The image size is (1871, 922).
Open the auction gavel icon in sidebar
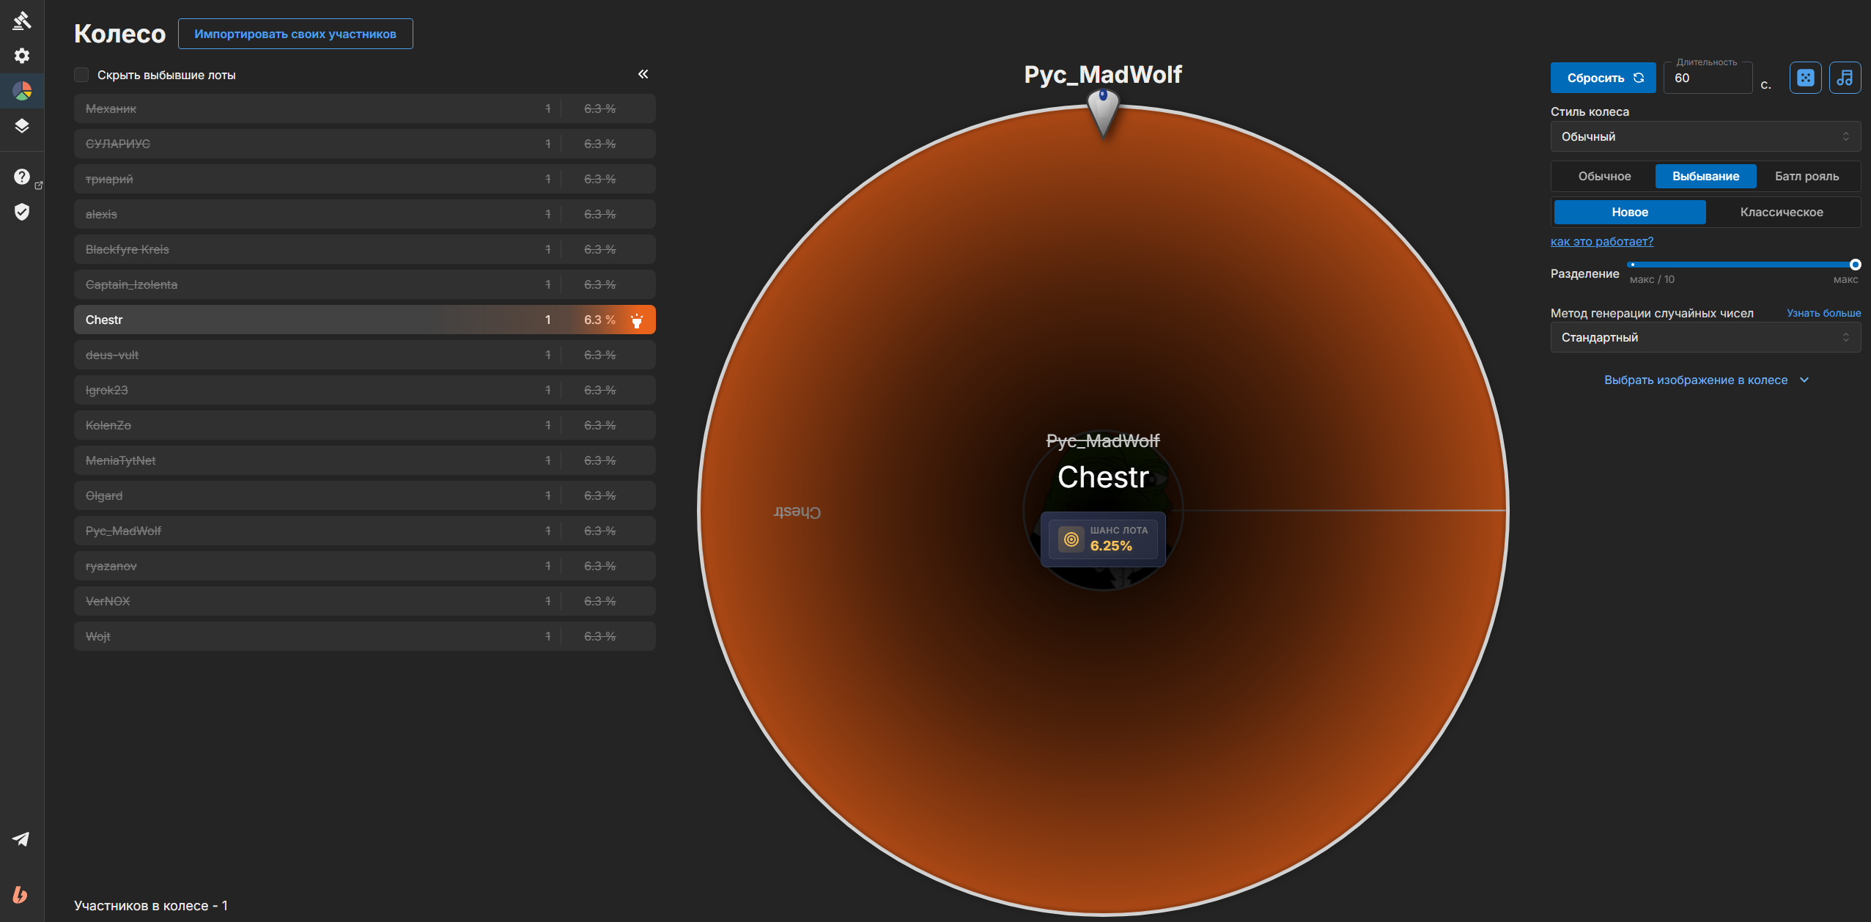click(22, 21)
